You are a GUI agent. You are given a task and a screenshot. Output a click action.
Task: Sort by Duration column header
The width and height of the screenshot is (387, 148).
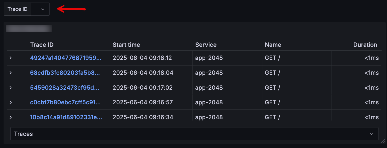coord(365,45)
